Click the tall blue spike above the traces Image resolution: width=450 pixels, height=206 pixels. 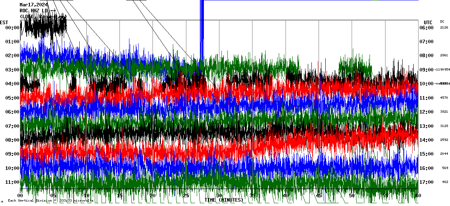[x=202, y=28]
